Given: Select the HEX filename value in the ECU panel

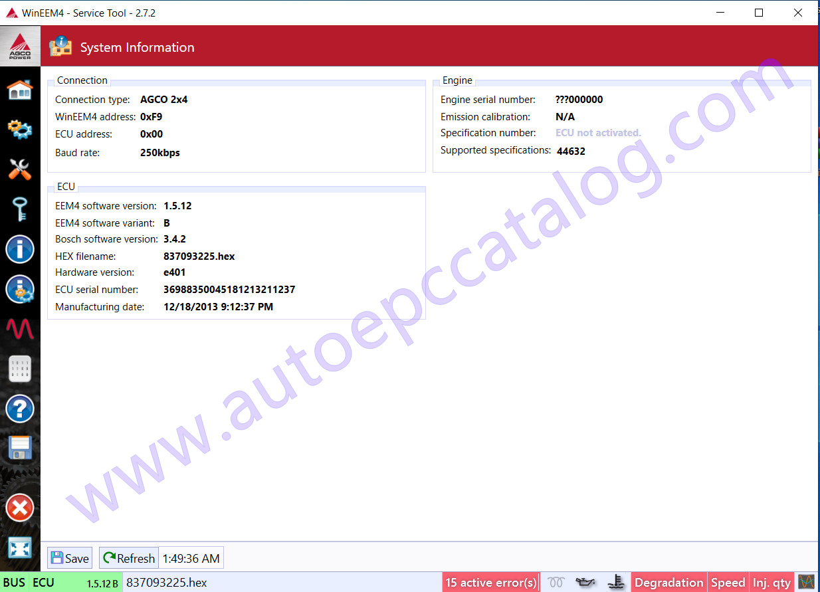Looking at the screenshot, I should coord(199,256).
